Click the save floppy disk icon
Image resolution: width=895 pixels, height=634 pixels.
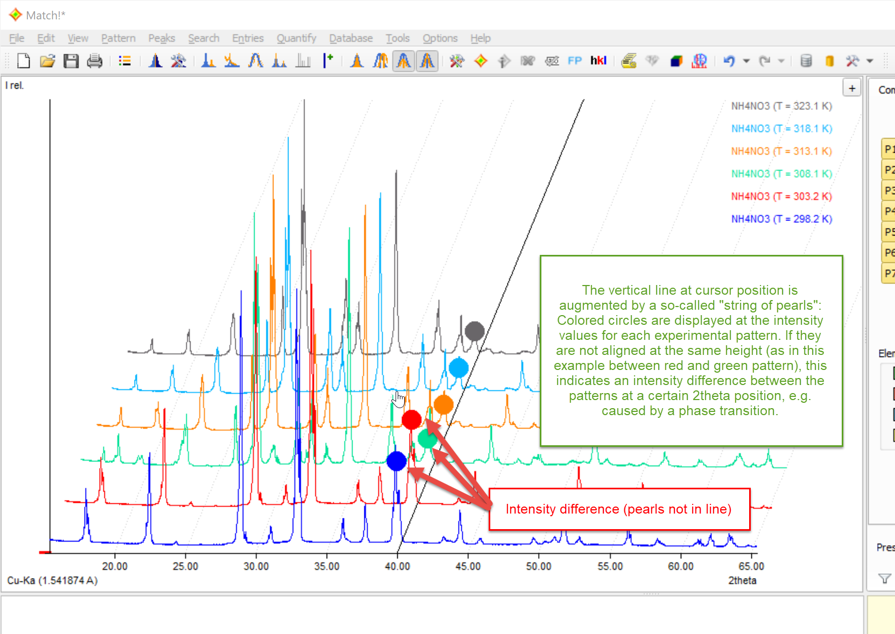coord(71,61)
